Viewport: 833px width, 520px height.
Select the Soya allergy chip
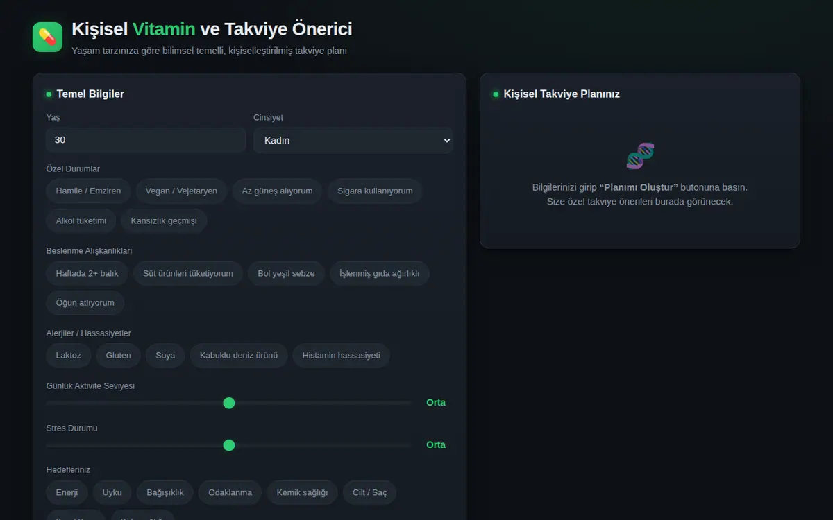pos(165,356)
